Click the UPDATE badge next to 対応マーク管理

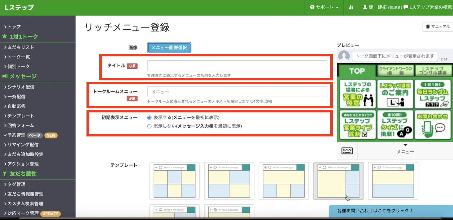[51, 214]
